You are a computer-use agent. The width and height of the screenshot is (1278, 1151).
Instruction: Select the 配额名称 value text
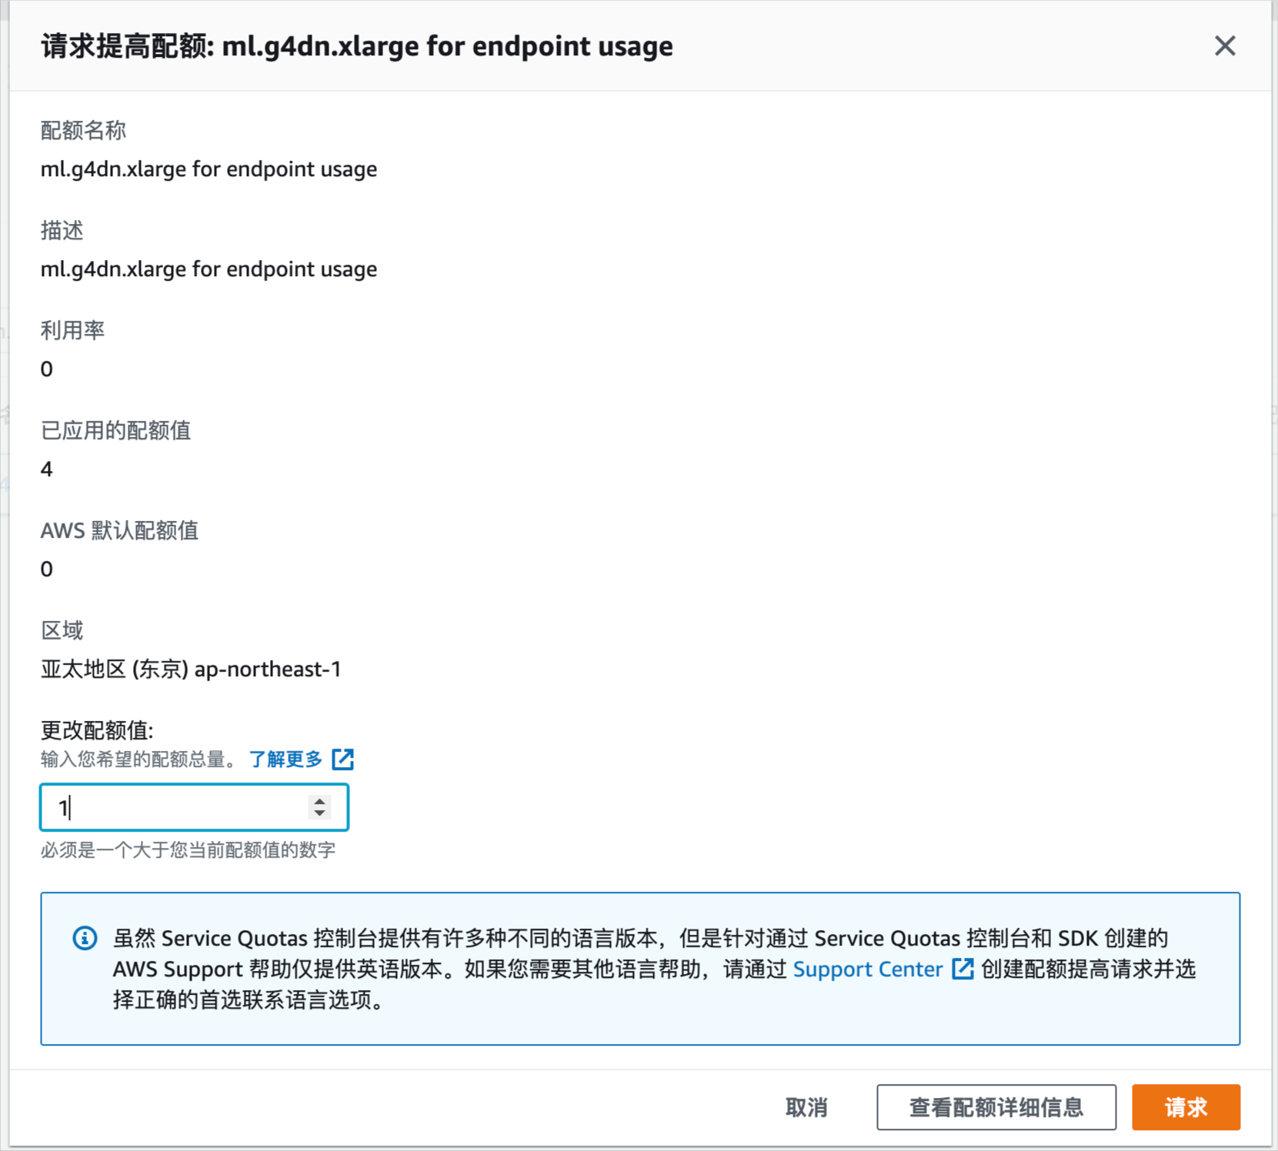[209, 169]
